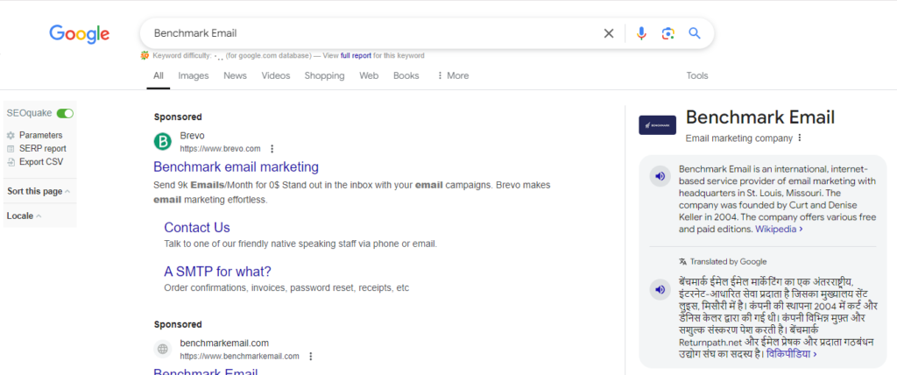
Task: Click the blue magnifier search button
Action: (x=695, y=33)
